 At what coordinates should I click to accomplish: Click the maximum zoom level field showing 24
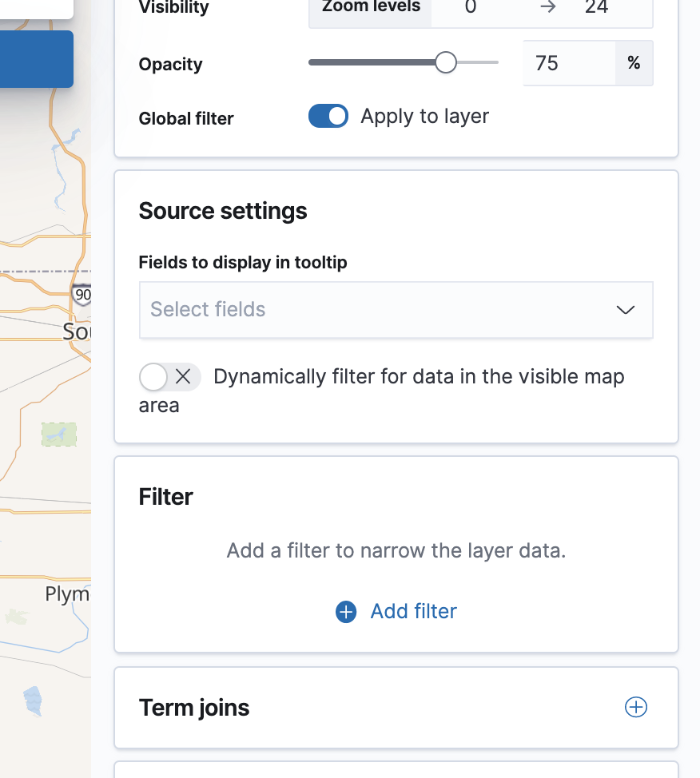(596, 7)
